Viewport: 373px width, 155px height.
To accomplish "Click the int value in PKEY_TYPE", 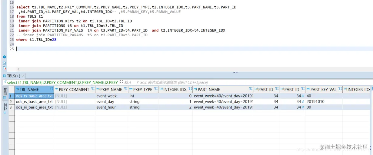I will [x=143, y=96].
